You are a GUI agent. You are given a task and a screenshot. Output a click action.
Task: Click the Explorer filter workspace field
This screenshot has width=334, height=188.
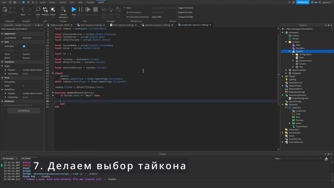tap(307, 29)
